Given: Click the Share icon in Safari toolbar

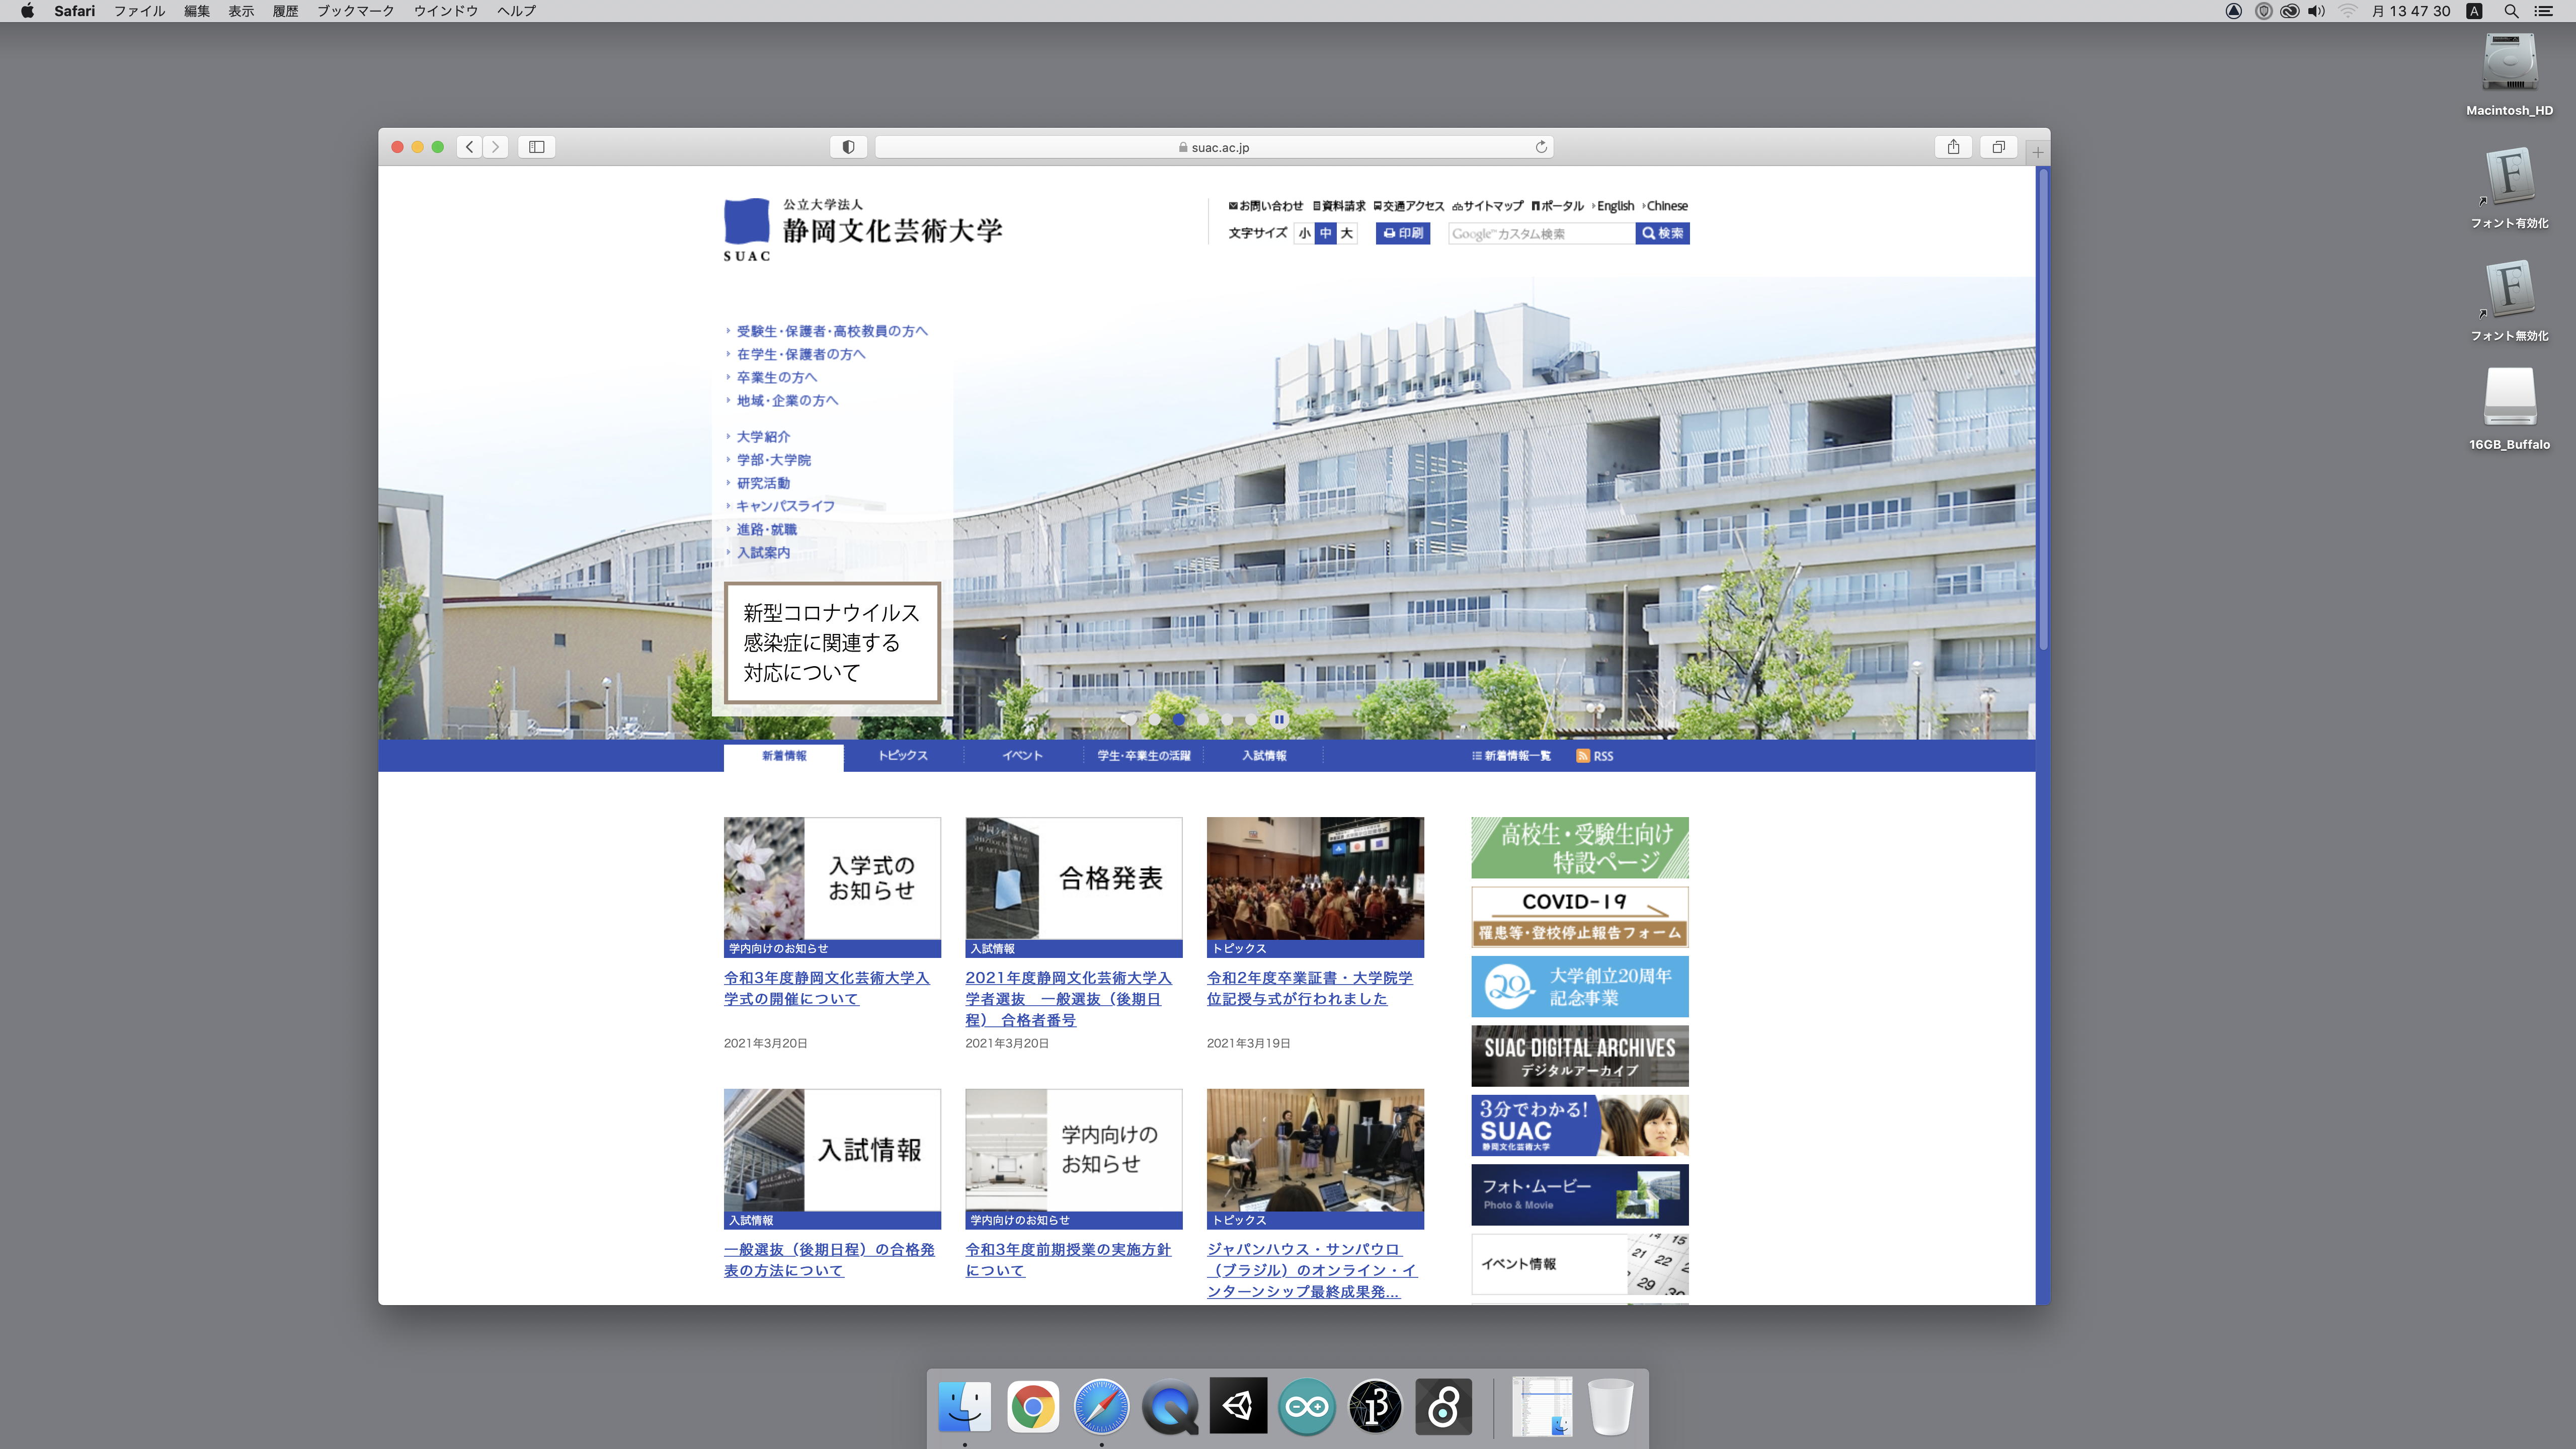Looking at the screenshot, I should tap(1953, 147).
